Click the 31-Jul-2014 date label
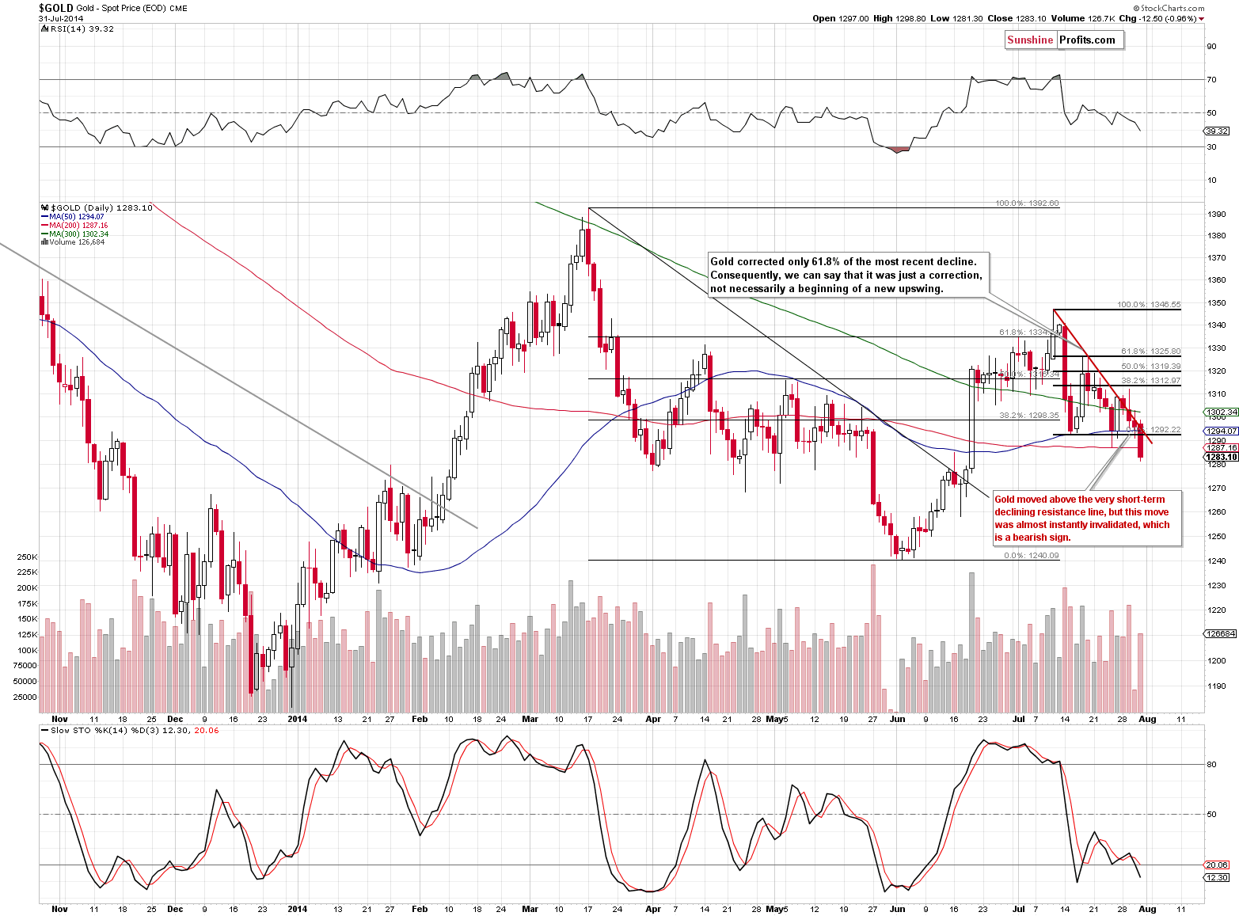The image size is (1239, 916). coord(61,18)
